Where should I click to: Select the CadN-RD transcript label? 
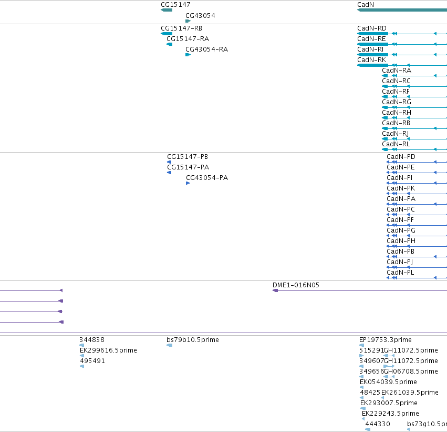pos(372,28)
